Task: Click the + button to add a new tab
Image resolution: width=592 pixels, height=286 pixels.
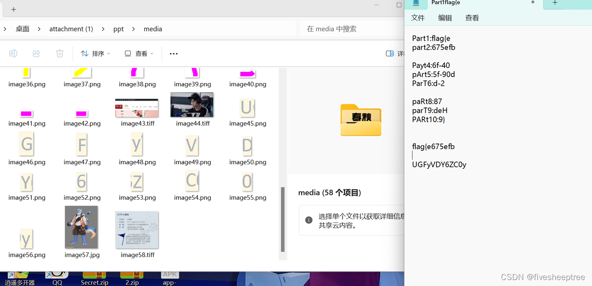Action: coord(555,4)
